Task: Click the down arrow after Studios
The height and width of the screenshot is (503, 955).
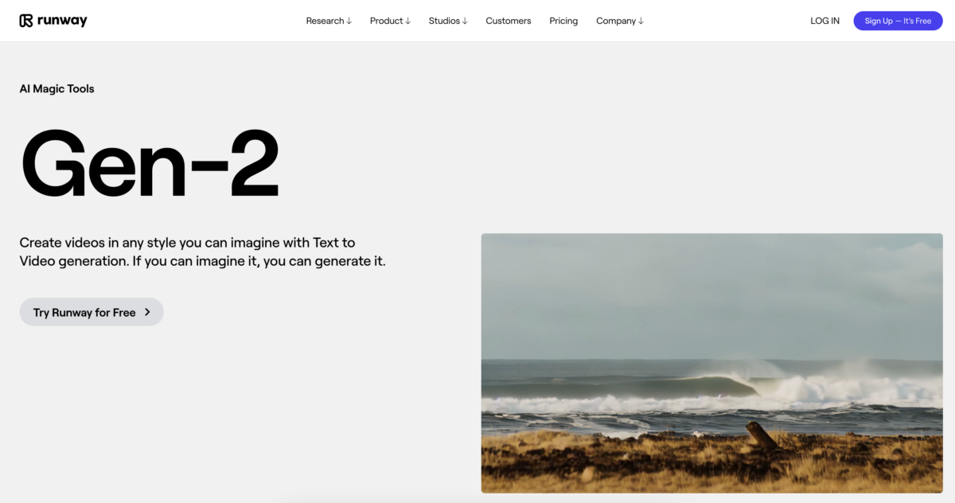Action: click(465, 21)
